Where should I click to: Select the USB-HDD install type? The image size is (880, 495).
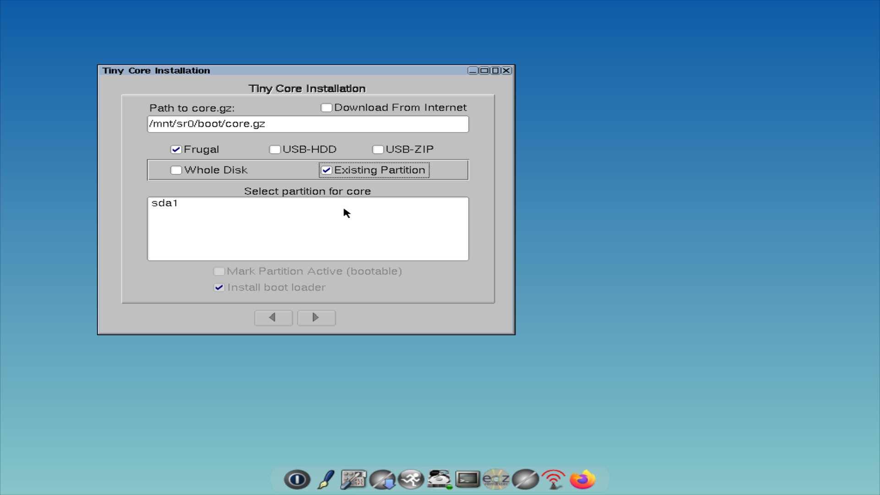tap(275, 149)
